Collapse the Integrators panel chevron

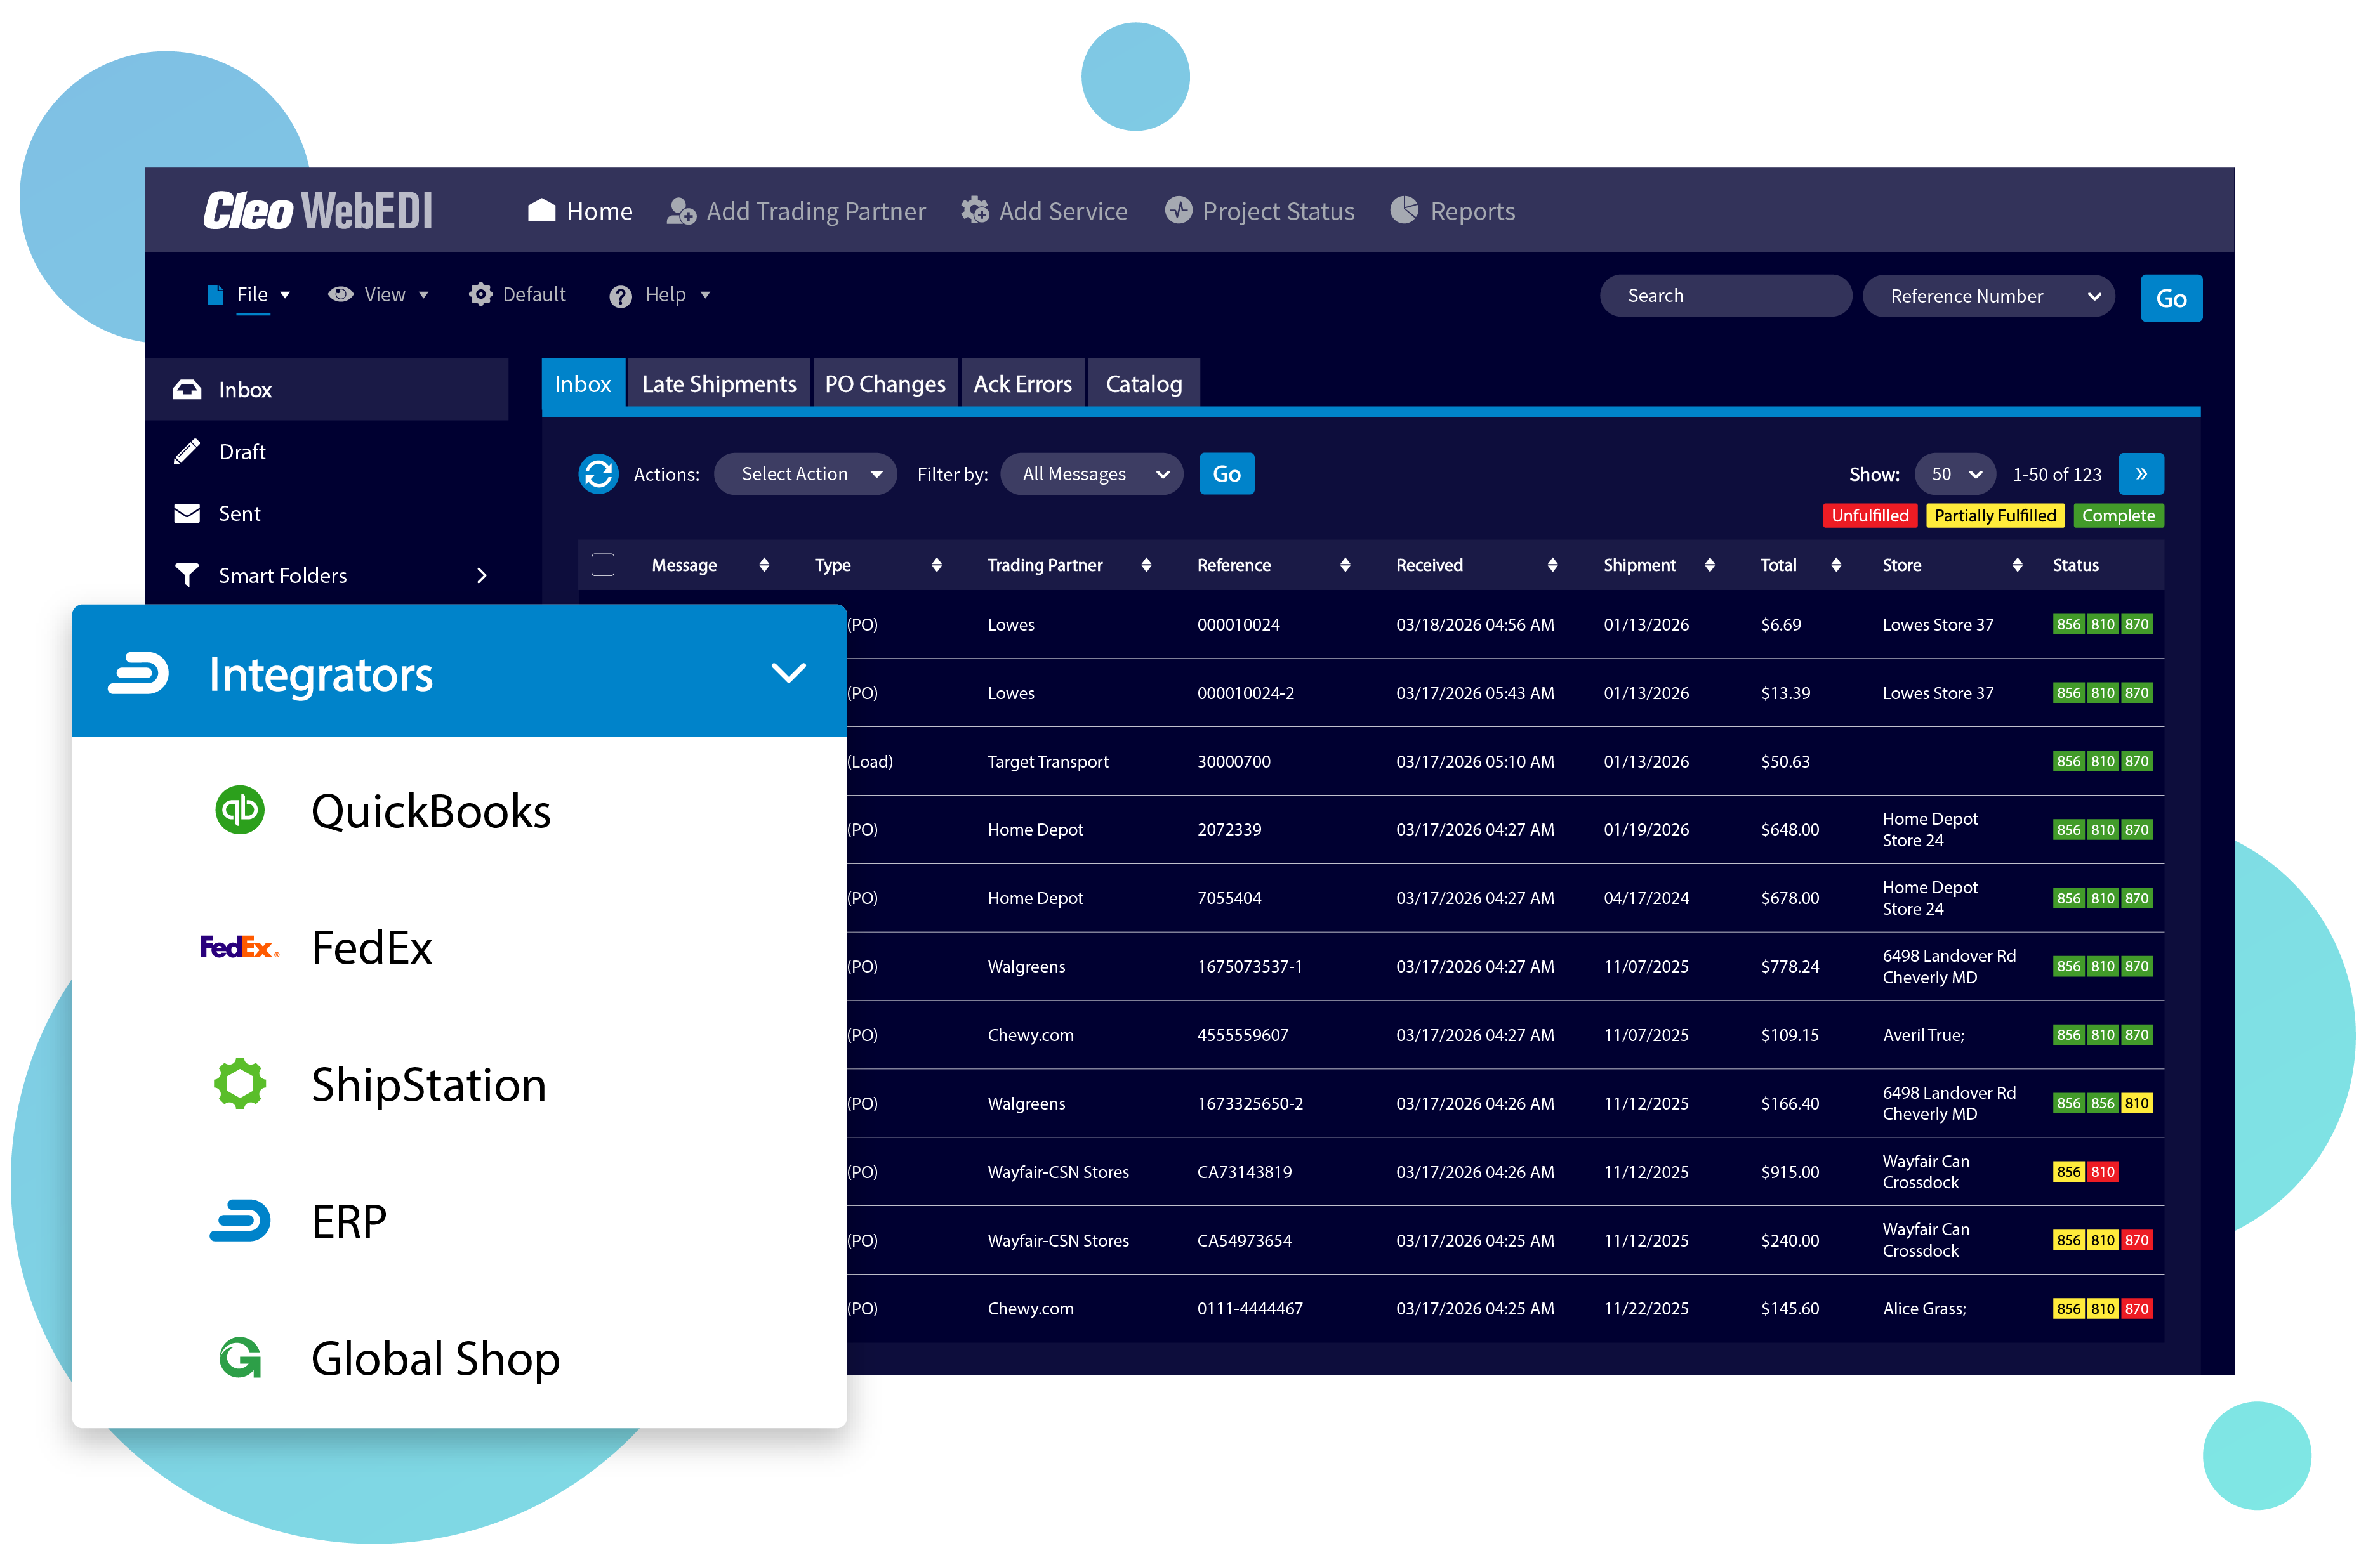789,672
